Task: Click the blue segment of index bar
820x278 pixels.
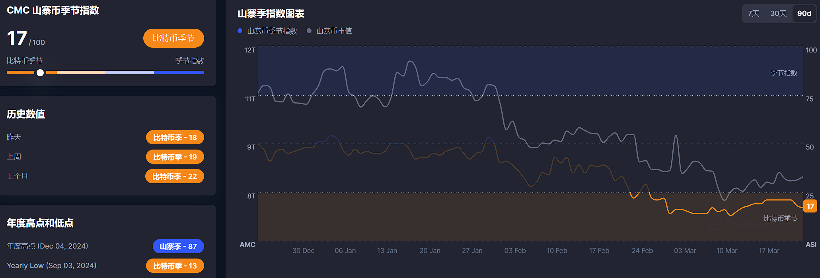Action: point(179,73)
